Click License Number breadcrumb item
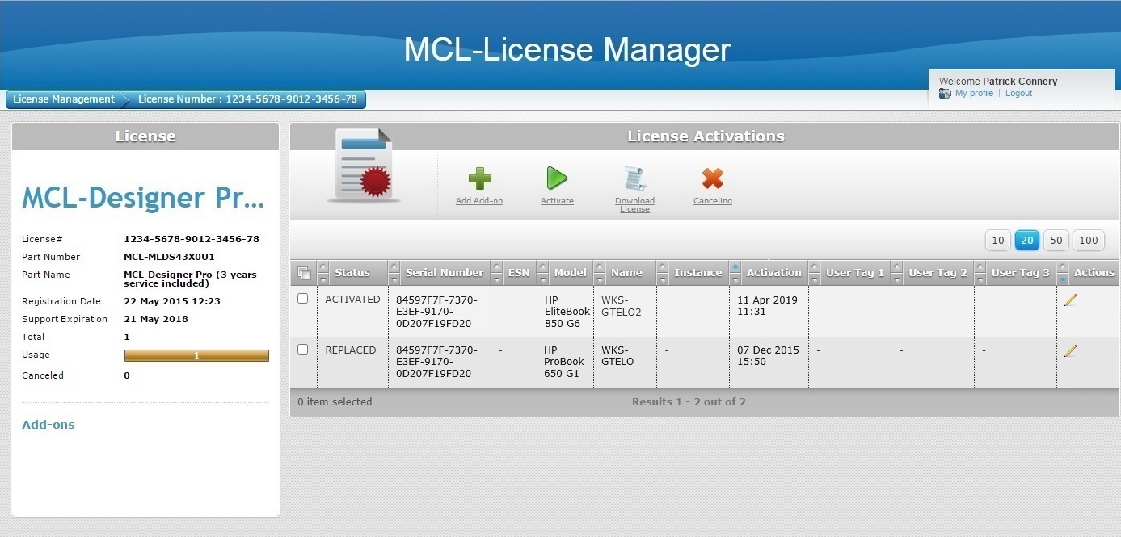Viewport: 1121px width, 537px height. (247, 99)
